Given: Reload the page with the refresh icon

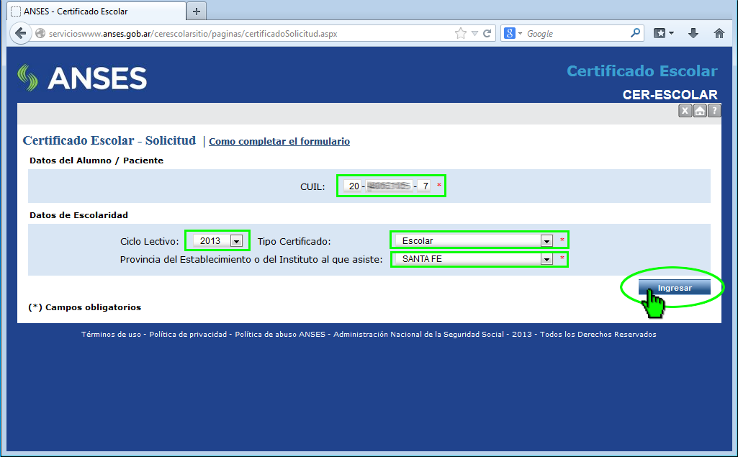Looking at the screenshot, I should [487, 33].
